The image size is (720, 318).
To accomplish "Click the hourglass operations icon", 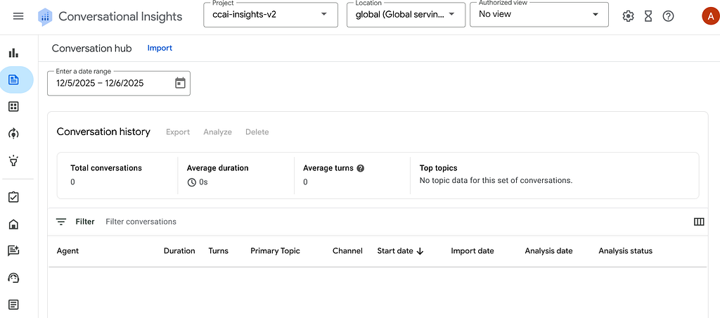I will click(x=648, y=17).
